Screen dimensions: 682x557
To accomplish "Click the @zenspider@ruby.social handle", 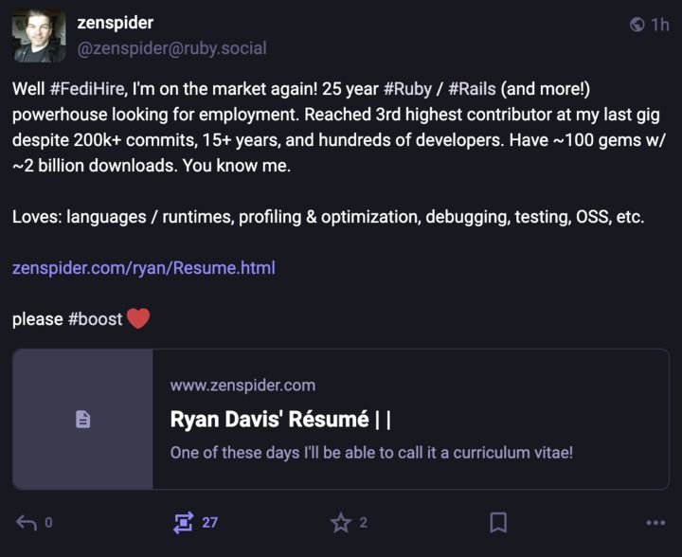I will pyautogui.click(x=171, y=48).
